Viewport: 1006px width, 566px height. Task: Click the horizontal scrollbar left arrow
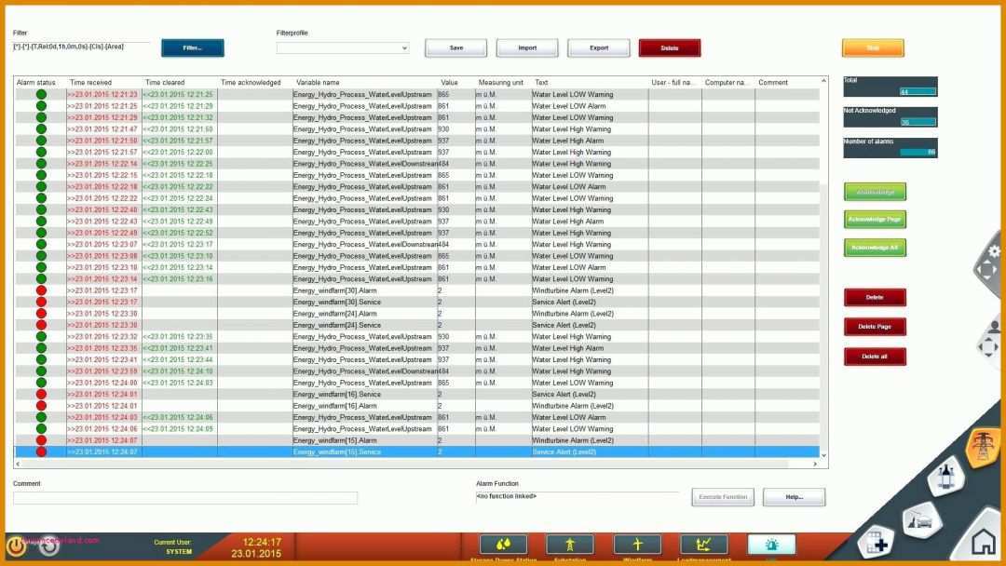point(18,465)
